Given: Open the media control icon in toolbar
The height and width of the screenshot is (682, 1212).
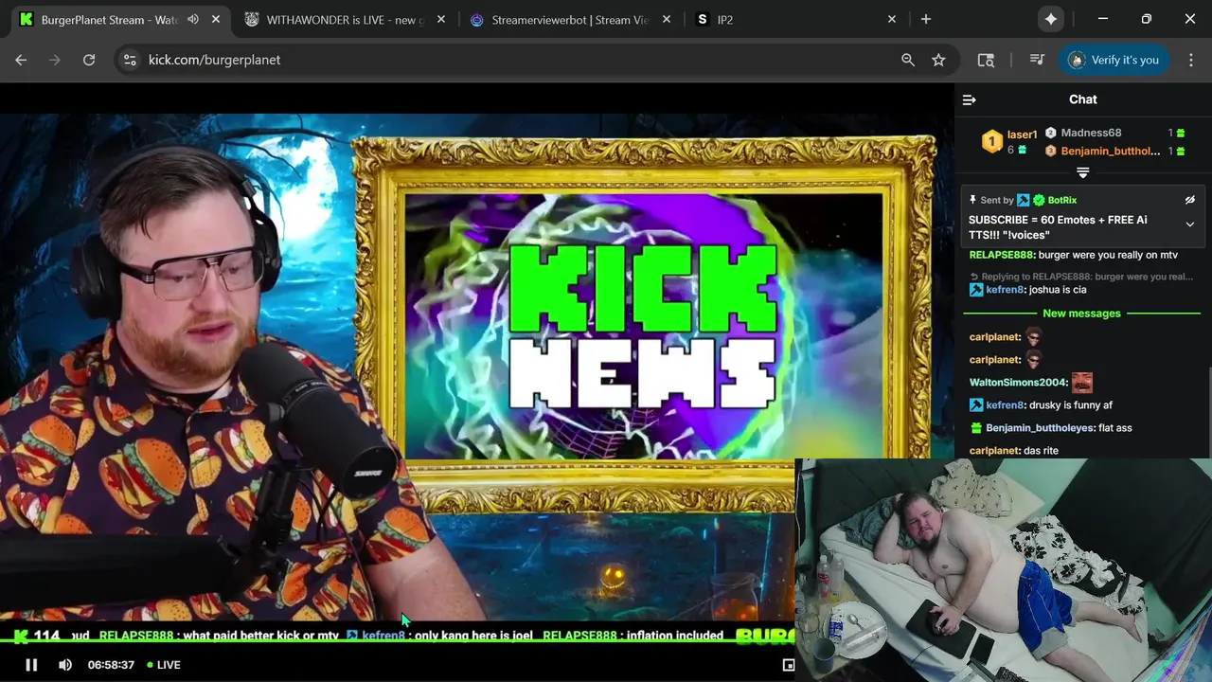Looking at the screenshot, I should pos(1037,60).
